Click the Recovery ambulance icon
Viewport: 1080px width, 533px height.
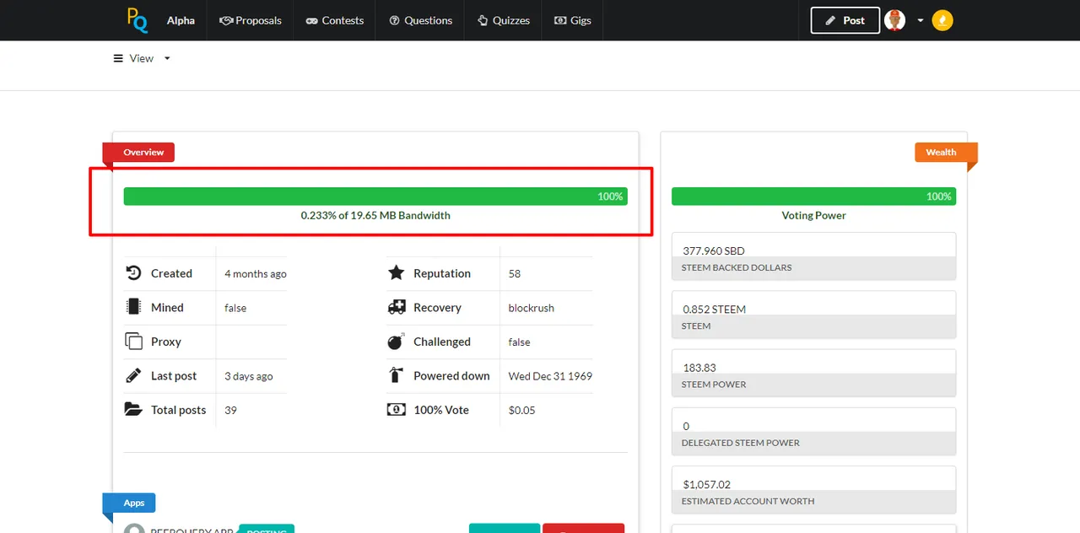click(x=397, y=307)
